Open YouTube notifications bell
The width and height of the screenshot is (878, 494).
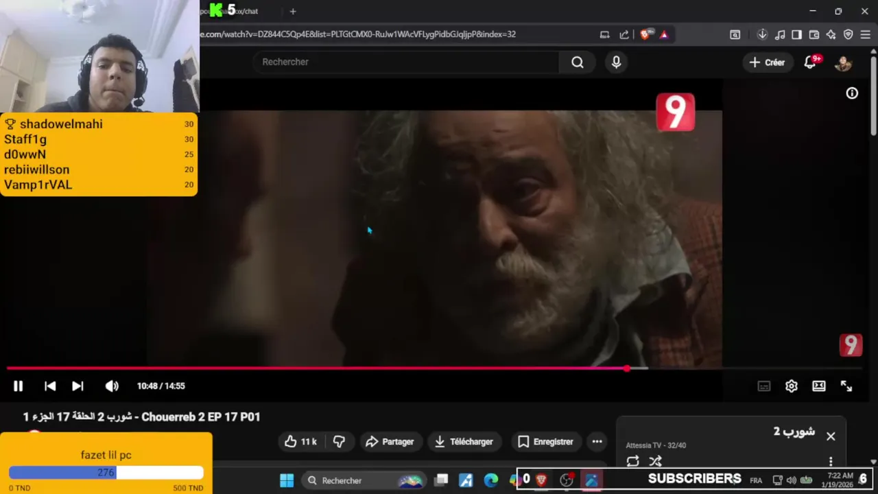pos(809,62)
